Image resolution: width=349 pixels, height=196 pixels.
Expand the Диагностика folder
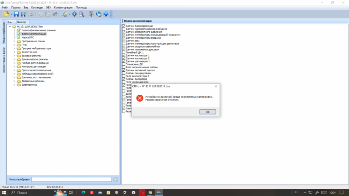(x=14, y=85)
